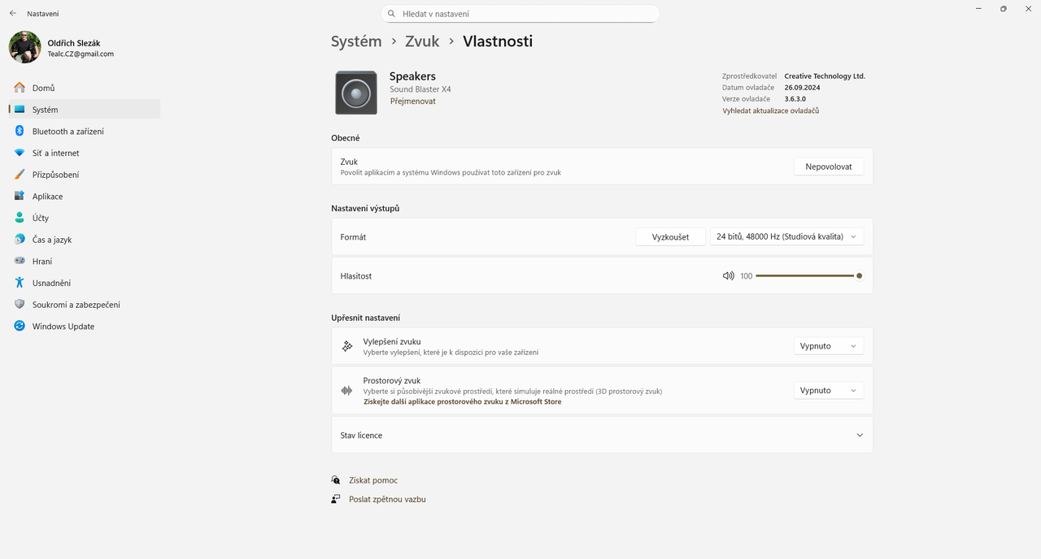Viewport: 1041px width, 559px height.
Task: Open Aplikace settings section
Action: click(85, 196)
